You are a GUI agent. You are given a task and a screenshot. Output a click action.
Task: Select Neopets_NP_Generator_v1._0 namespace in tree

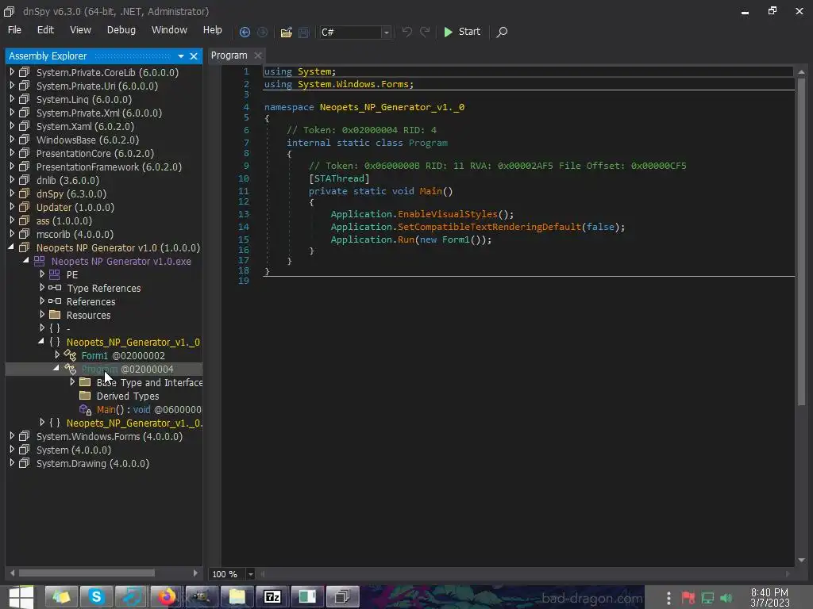(x=133, y=342)
